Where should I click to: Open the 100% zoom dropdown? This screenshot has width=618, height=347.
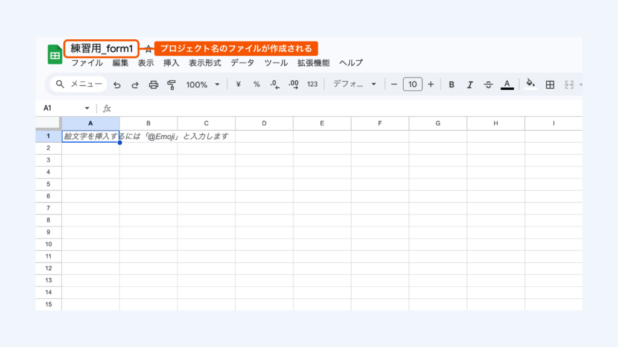[202, 84]
